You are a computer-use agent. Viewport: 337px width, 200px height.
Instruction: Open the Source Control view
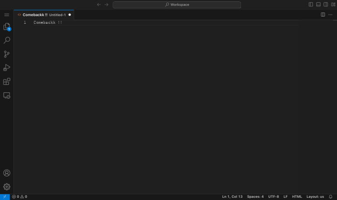7,54
